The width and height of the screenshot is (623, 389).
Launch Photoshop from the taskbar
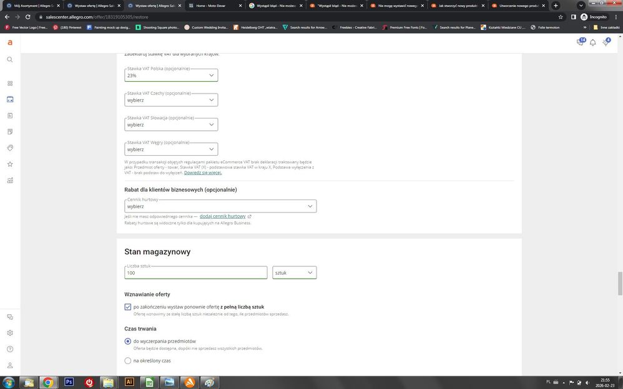[x=69, y=382]
